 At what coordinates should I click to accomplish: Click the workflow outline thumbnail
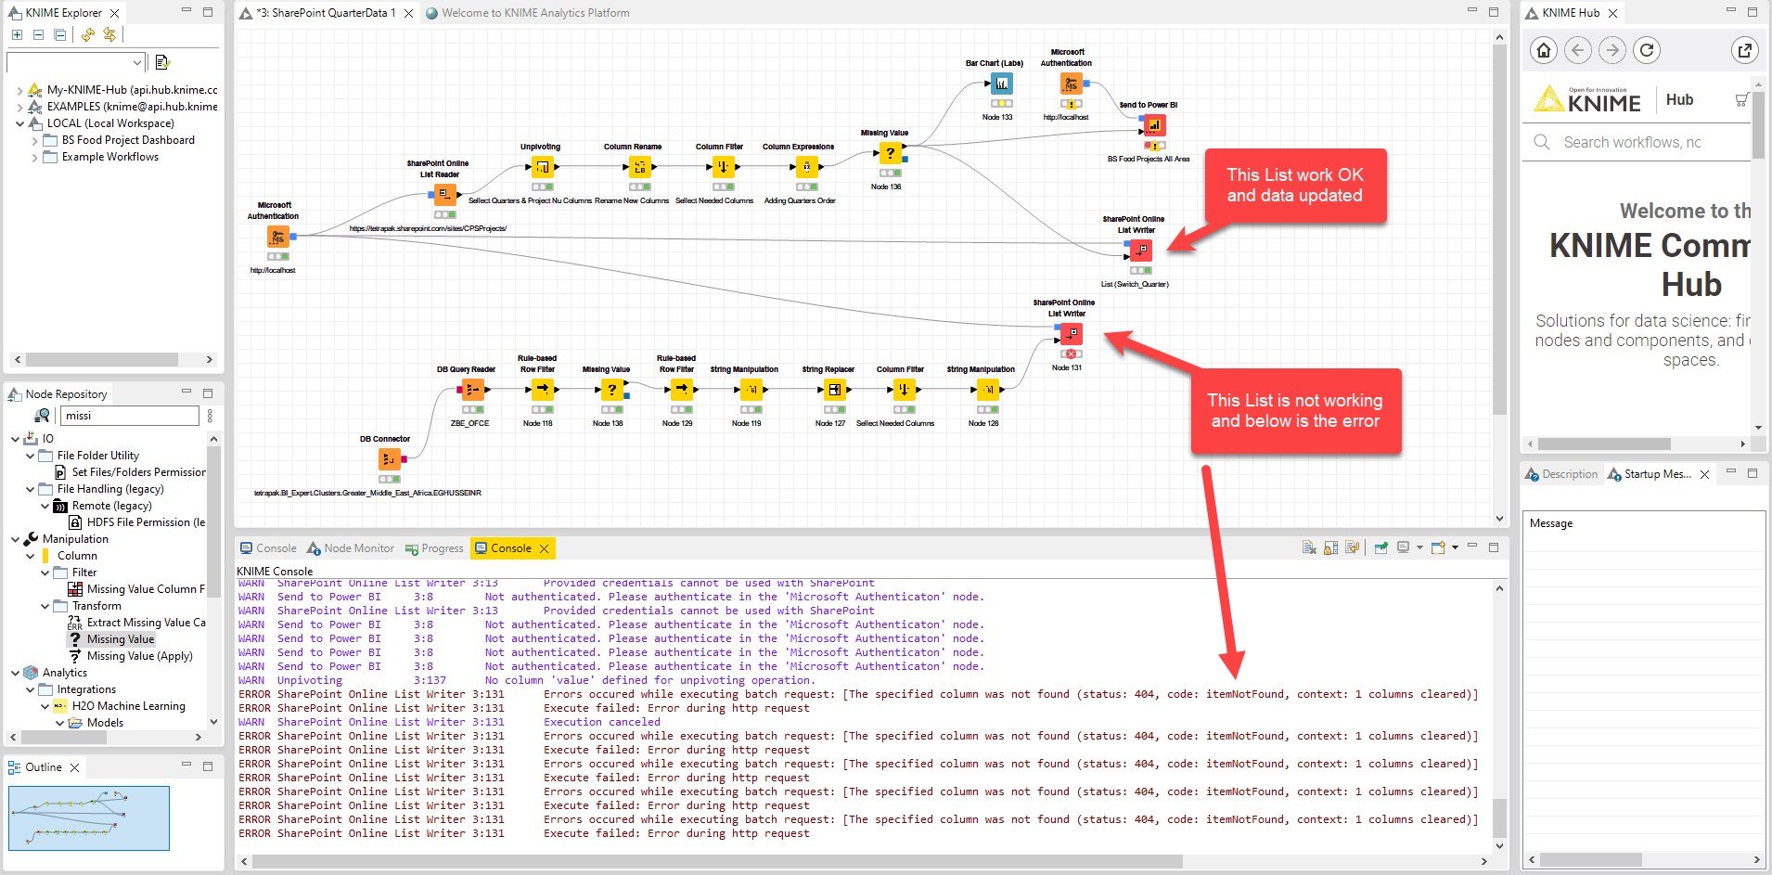[89, 818]
